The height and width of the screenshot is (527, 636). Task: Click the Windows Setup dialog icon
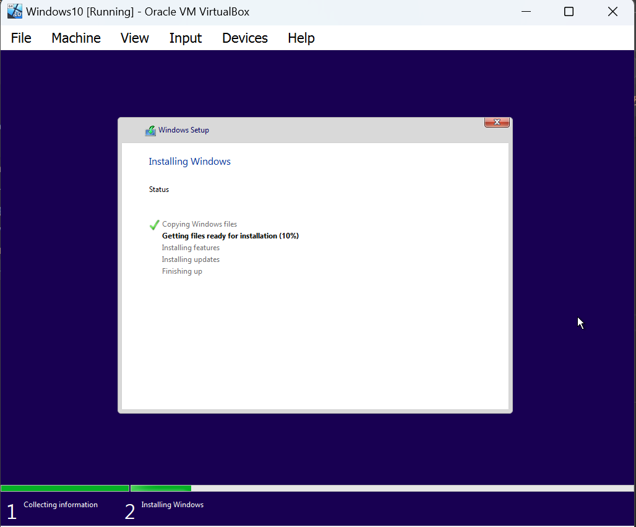click(150, 130)
